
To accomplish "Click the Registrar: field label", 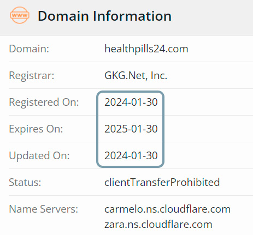I will point(32,75).
